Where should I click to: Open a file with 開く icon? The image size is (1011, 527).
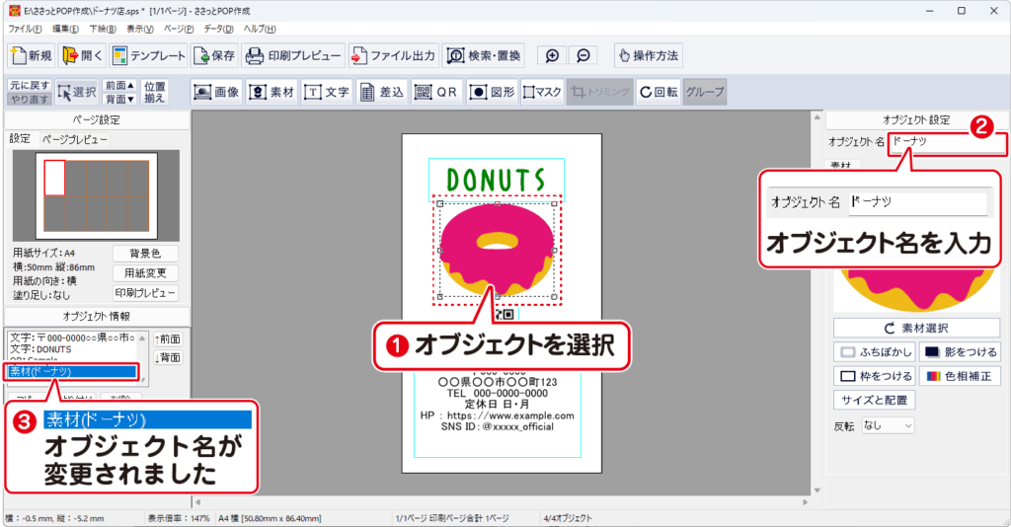[82, 55]
